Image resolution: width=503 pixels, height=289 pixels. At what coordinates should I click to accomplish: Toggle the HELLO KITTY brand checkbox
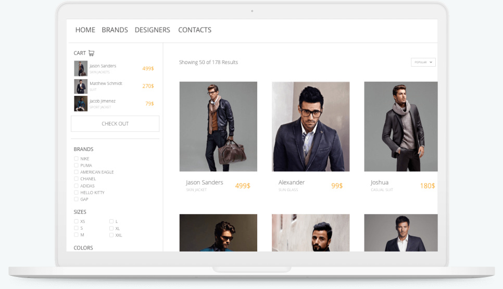point(76,193)
